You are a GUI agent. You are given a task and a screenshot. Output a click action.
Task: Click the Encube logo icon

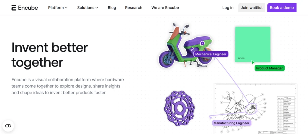14,8
